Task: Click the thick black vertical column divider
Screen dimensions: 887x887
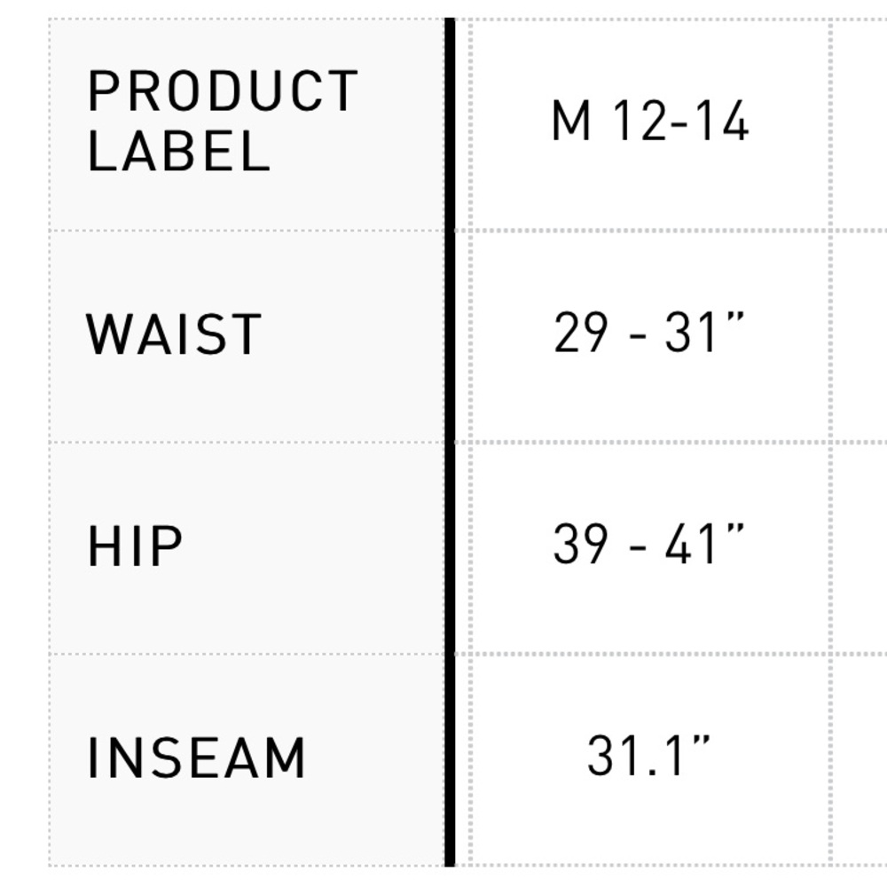Action: [x=450, y=442]
